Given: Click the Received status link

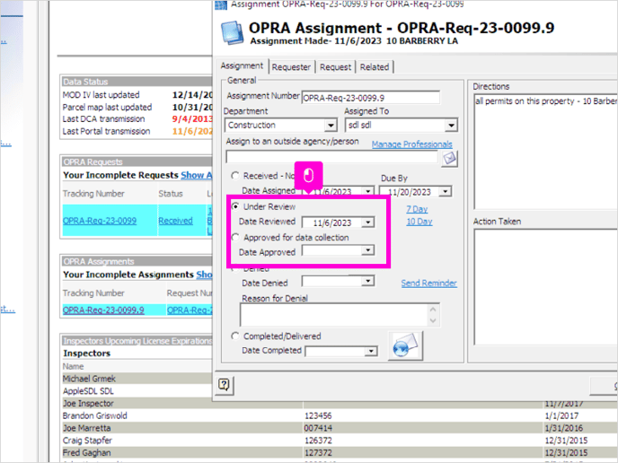Looking at the screenshot, I should pyautogui.click(x=175, y=221).
